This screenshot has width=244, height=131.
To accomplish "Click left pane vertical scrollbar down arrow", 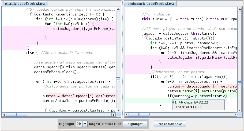I will click(x=118, y=110).
